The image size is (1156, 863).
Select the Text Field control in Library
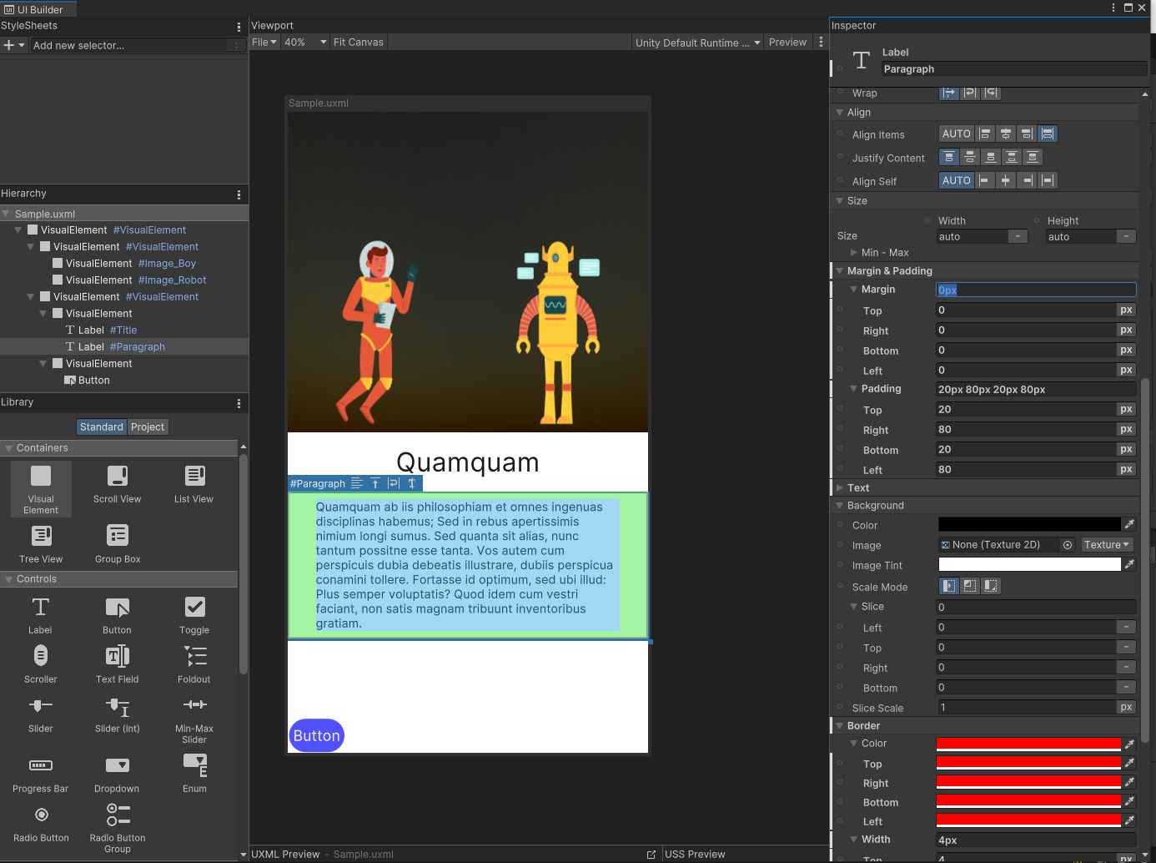click(118, 664)
